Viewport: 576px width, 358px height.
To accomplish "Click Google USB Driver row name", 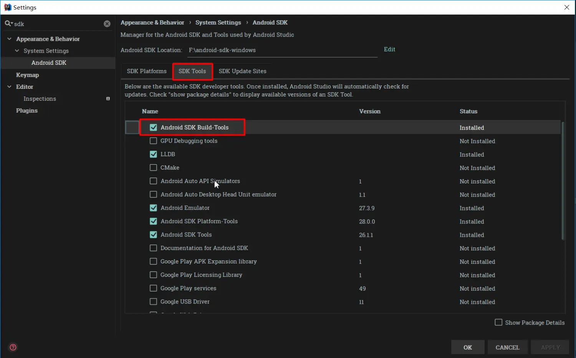I will click(x=185, y=302).
